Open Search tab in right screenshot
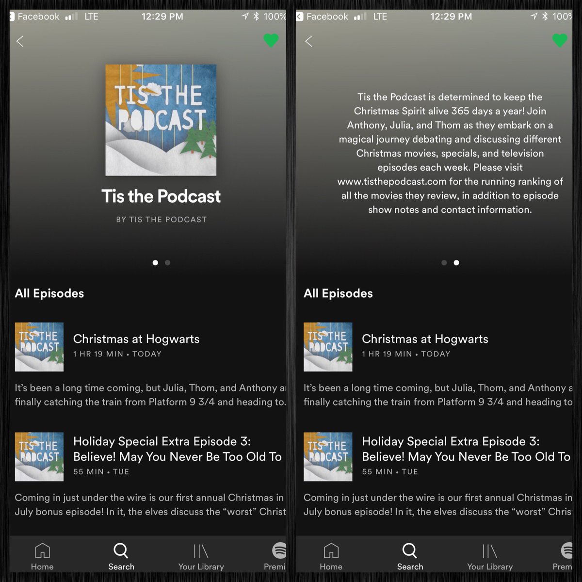 [410, 557]
